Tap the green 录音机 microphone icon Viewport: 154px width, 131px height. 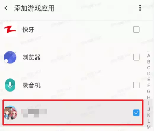(10, 85)
